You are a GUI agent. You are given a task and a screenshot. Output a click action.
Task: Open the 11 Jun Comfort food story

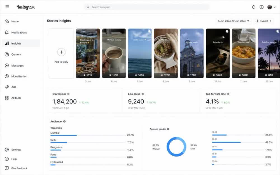(x=244, y=53)
